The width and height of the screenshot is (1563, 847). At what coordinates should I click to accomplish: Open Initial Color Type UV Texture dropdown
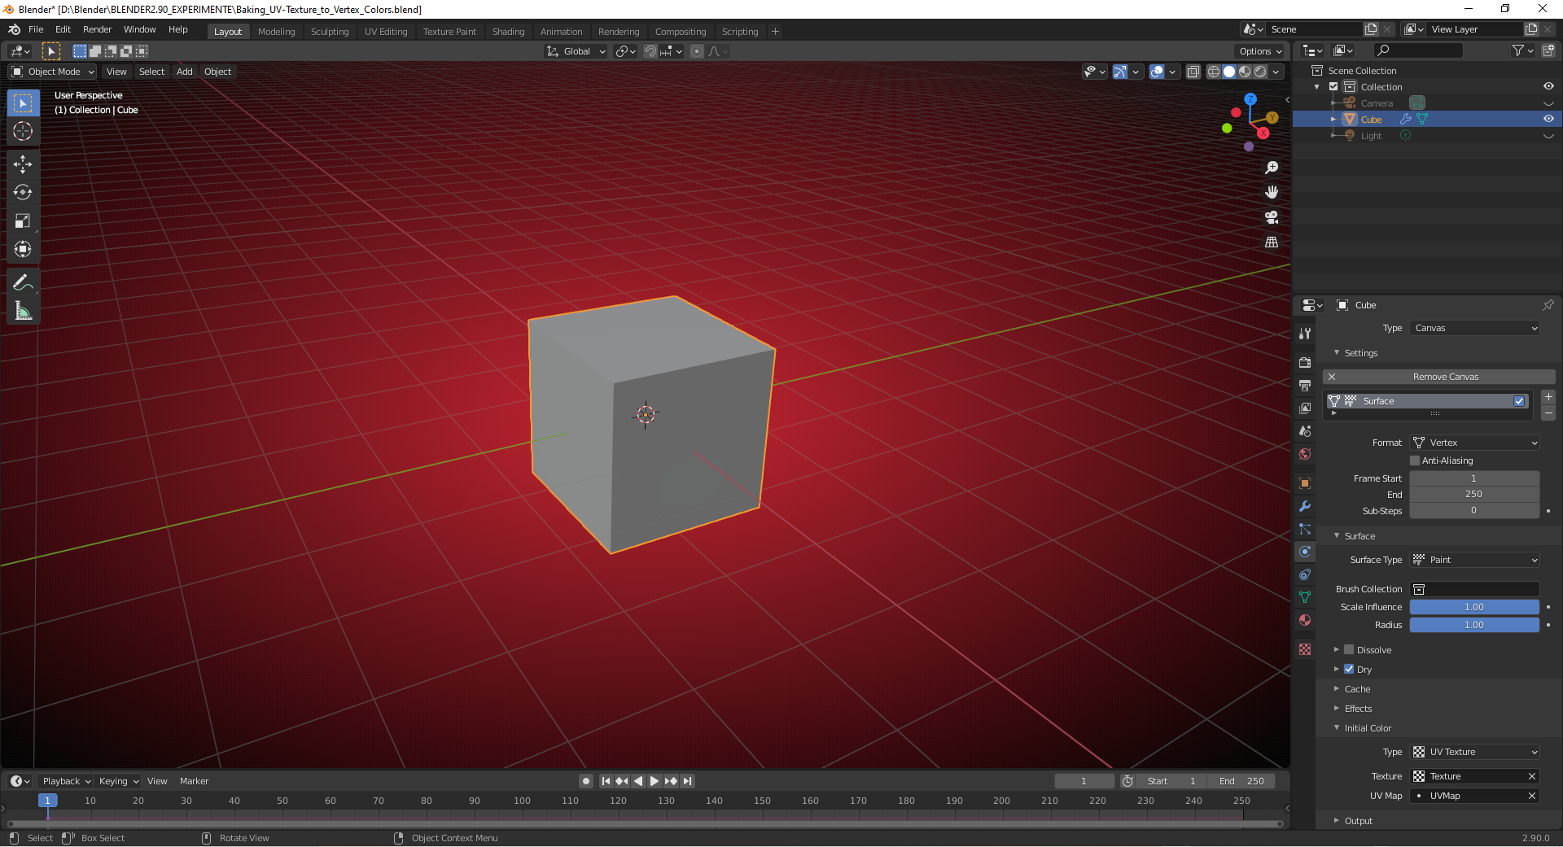point(1475,752)
